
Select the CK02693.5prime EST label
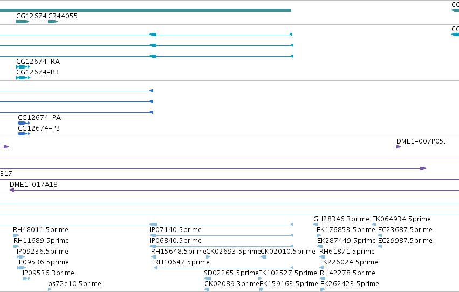234,252
